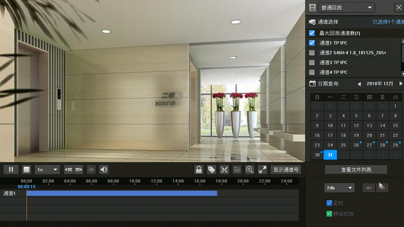The width and height of the screenshot is (404, 227).
Task: Add a tag using the tag icon
Action: [211, 169]
